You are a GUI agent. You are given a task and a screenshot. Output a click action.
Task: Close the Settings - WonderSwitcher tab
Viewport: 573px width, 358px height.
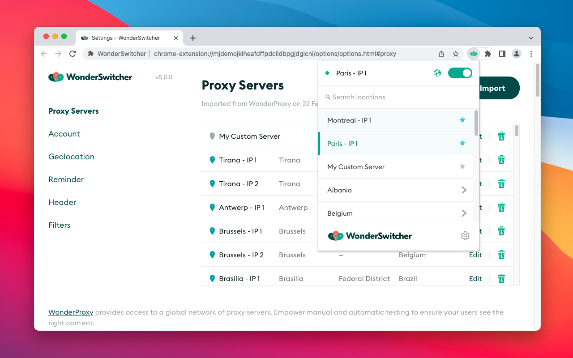click(x=177, y=38)
